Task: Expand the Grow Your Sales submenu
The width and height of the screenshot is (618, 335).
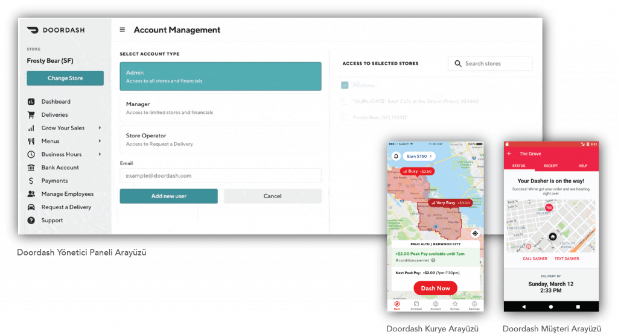Action: pyautogui.click(x=100, y=128)
